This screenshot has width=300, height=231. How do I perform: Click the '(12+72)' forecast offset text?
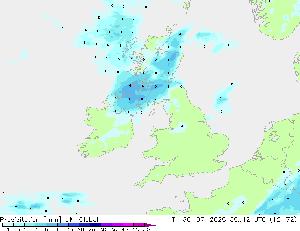click(x=283, y=220)
